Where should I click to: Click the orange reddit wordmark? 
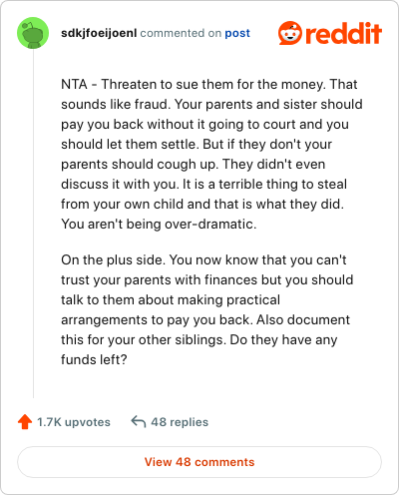343,33
